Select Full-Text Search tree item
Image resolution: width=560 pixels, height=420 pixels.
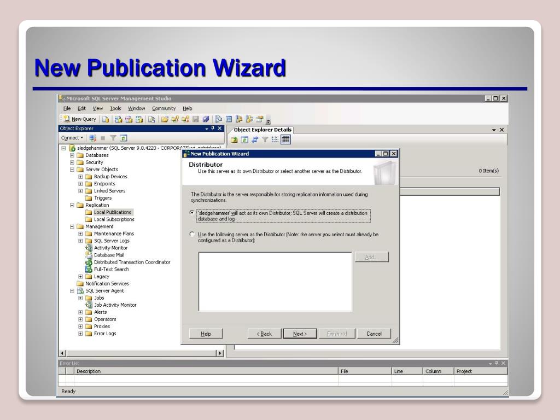pyautogui.click(x=112, y=269)
